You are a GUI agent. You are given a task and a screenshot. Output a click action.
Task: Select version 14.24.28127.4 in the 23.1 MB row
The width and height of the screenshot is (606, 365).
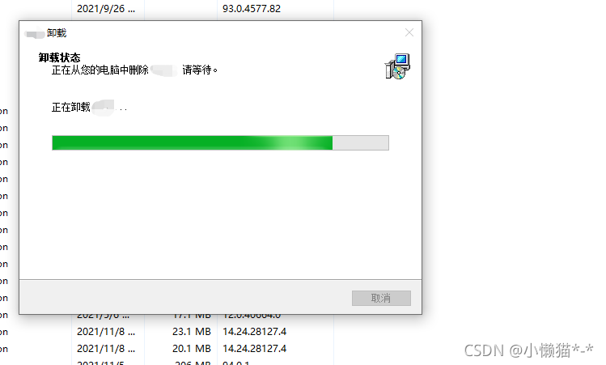pyautogui.click(x=254, y=332)
